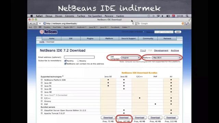Open the Pencere menu

pos(109,16)
